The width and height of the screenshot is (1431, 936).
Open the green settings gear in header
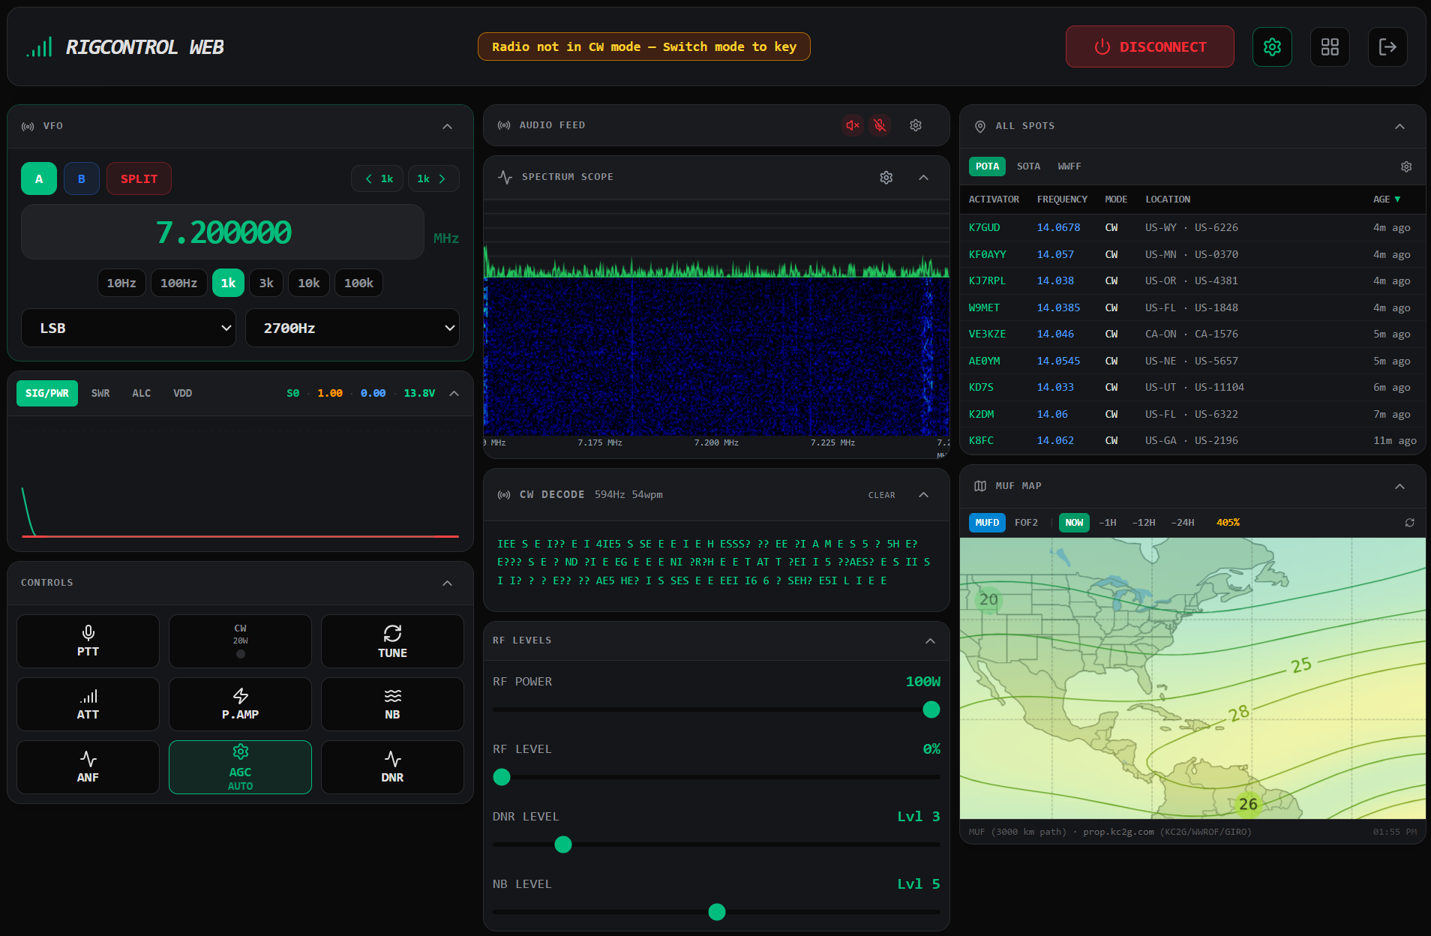1272,46
